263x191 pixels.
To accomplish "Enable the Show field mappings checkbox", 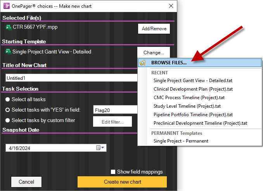I will click(113, 172).
